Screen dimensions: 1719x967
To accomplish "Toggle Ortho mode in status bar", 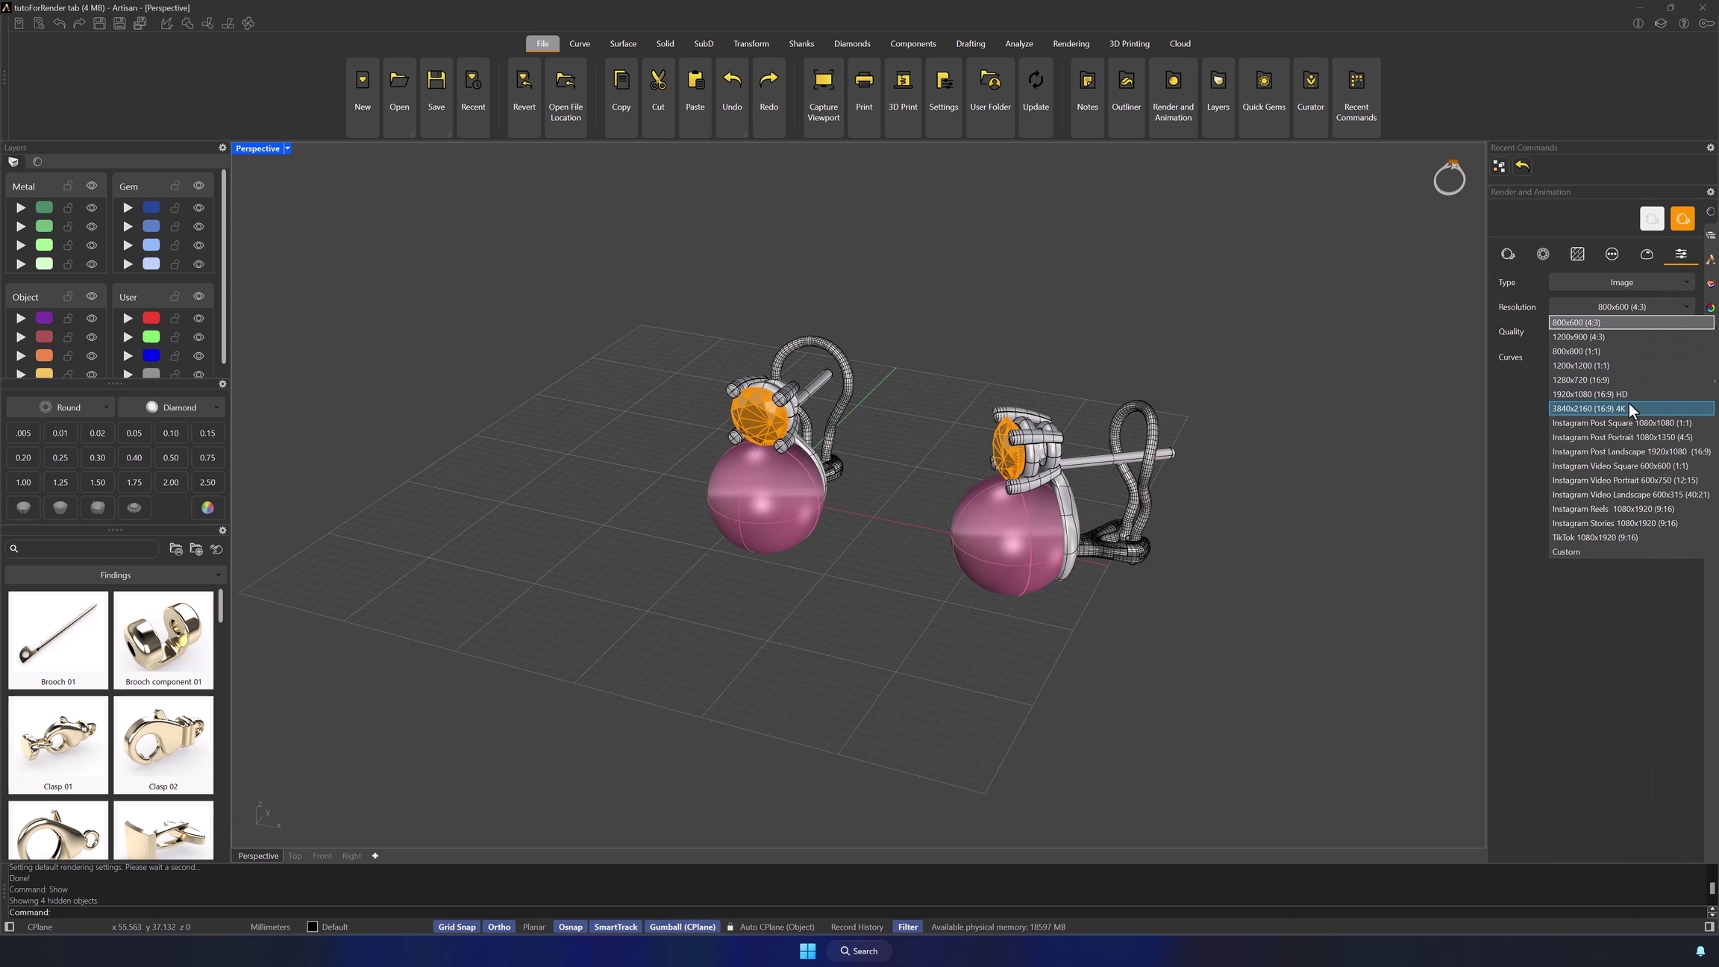I will tap(499, 927).
